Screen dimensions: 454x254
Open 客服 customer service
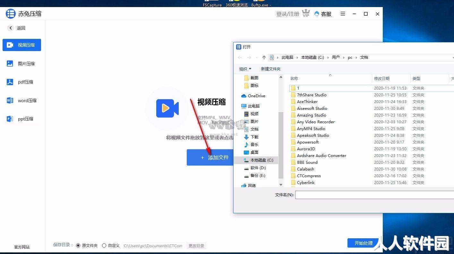[323, 14]
